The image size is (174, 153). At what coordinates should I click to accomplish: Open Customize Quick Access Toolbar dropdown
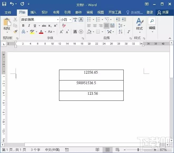click(x=29, y=4)
